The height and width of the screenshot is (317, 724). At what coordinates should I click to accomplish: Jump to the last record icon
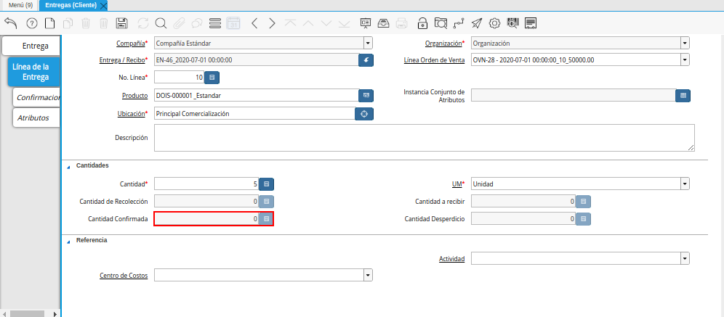pos(344,23)
